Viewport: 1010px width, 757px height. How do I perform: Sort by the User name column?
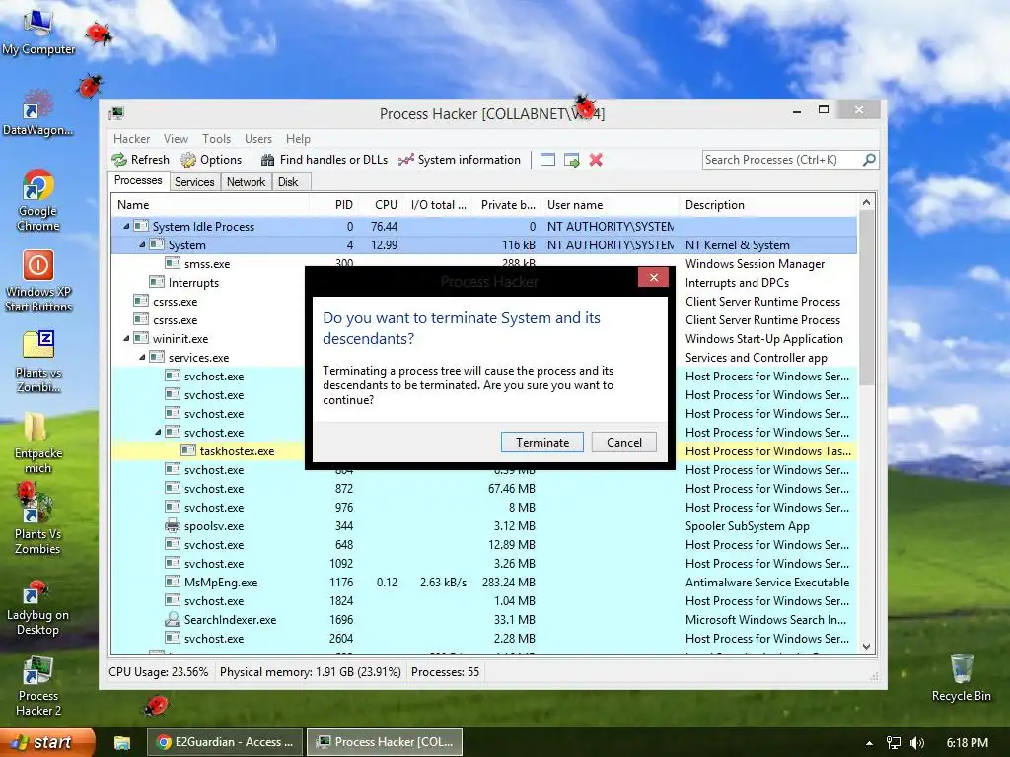point(610,205)
